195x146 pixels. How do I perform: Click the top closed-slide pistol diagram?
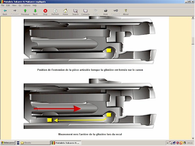pos(90,41)
